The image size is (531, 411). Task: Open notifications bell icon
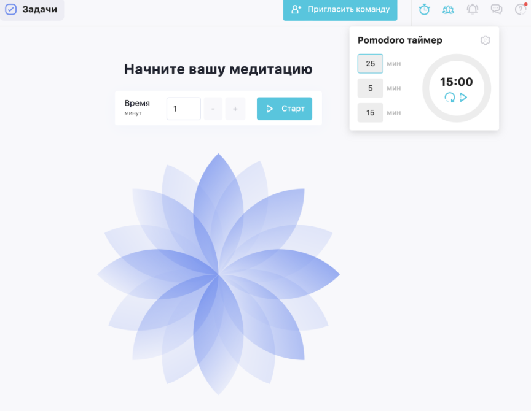tap(473, 9)
